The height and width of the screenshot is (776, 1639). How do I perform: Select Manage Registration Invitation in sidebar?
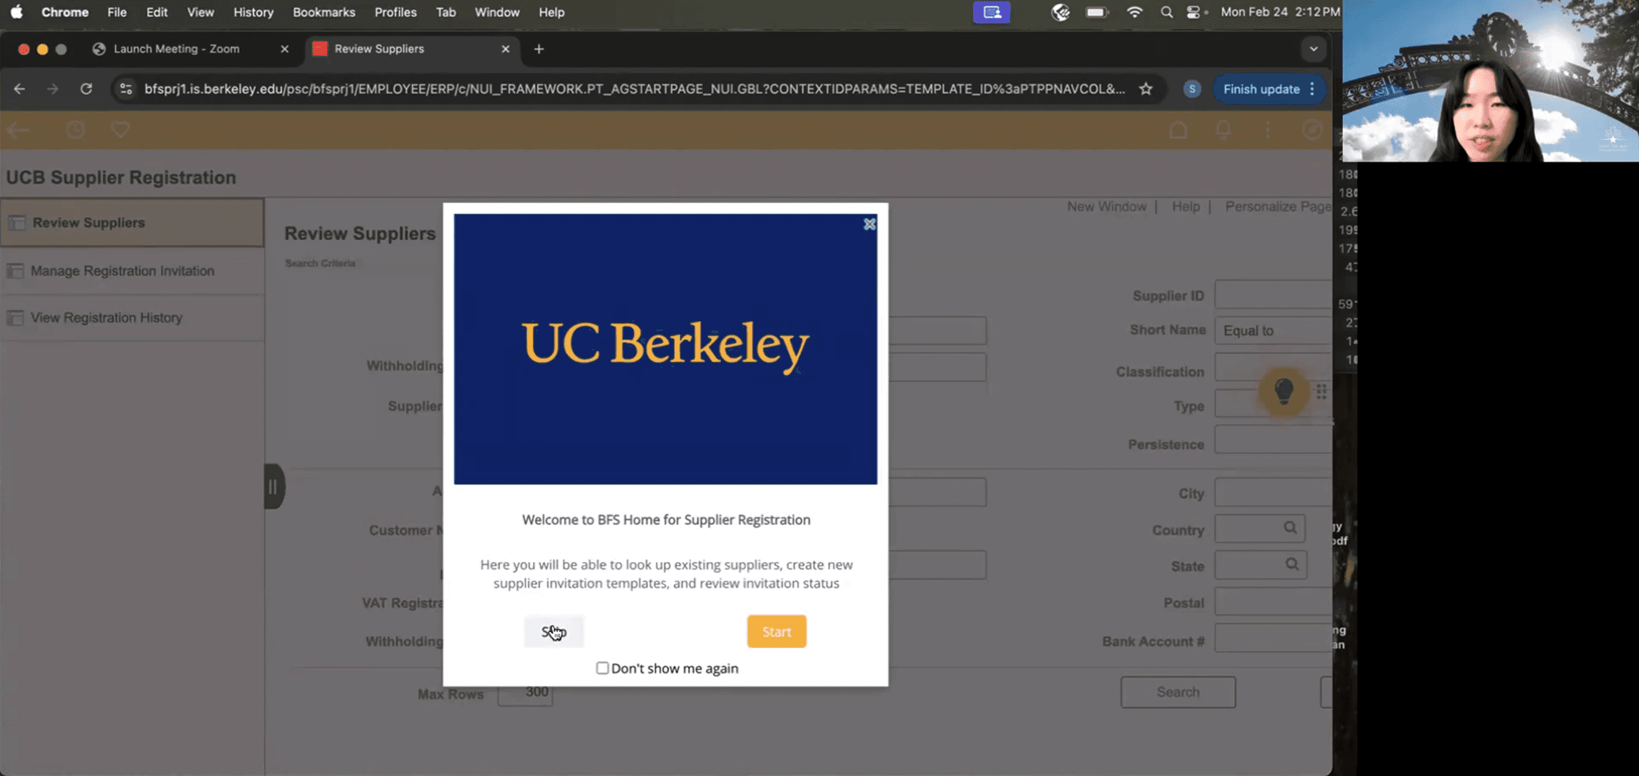[122, 271]
